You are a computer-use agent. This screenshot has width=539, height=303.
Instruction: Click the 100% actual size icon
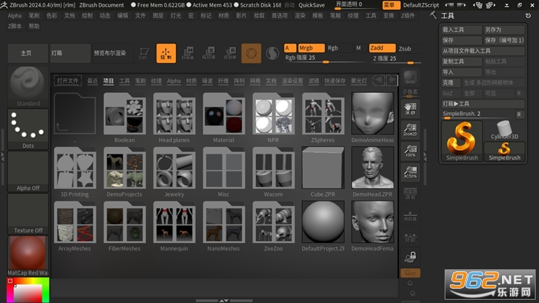410,151
